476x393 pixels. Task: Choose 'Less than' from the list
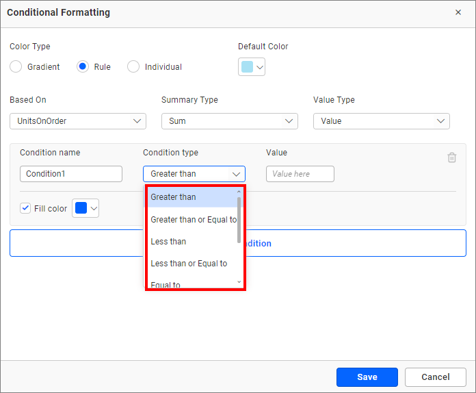[x=168, y=242]
